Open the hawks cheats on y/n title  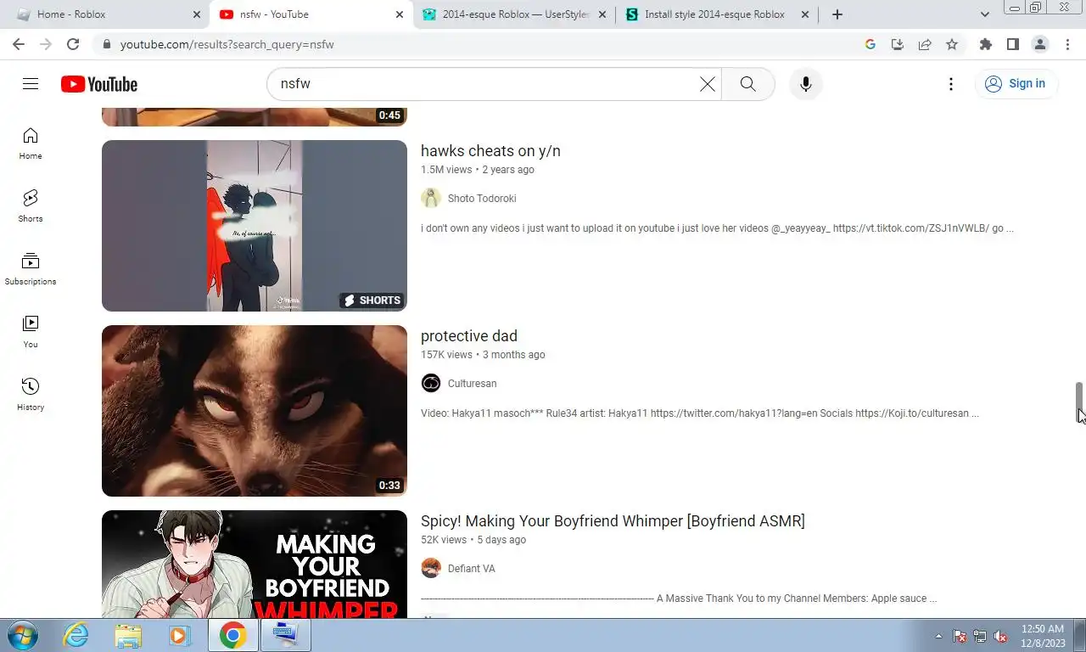click(x=490, y=151)
